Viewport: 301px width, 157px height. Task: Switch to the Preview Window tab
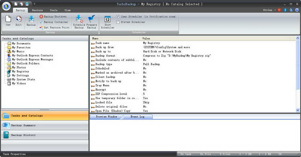pyautogui.click(x=106, y=117)
